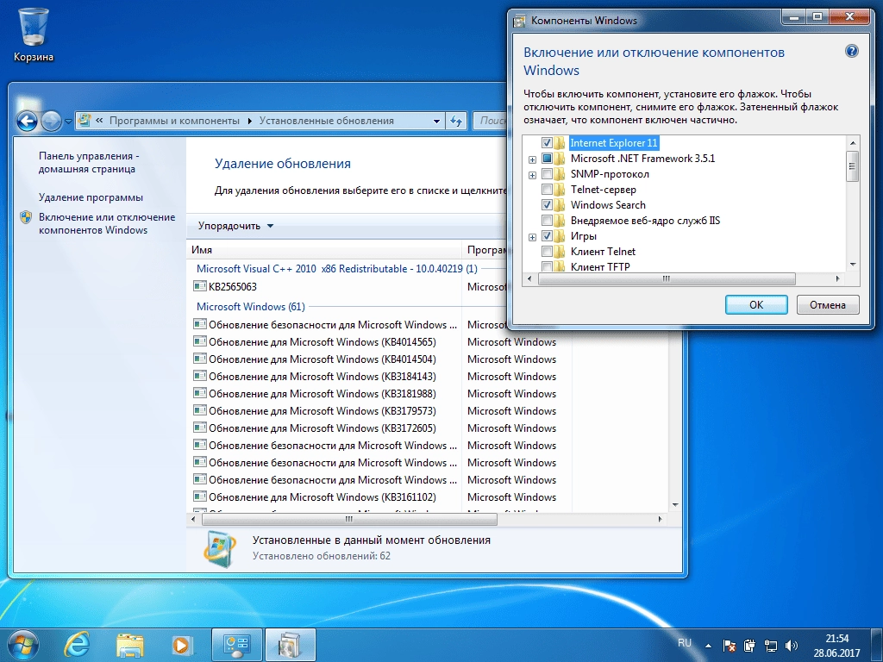The height and width of the screenshot is (662, 883).
Task: Collapse Microsoft Visual C++ 2010 x86 Redistributable group
Action: (x=337, y=269)
